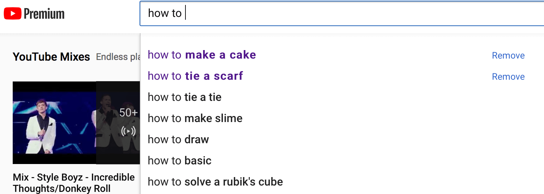
Task: Select suggestion 'how to make a cake'
Action: coord(202,55)
